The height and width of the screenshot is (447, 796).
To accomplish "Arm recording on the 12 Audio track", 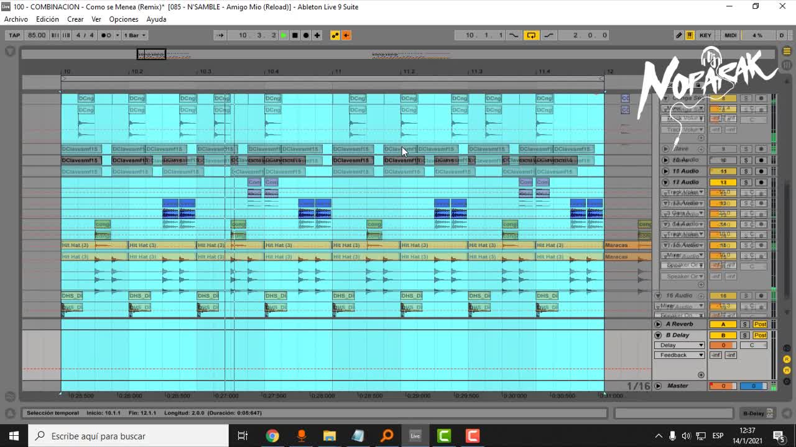I will coord(761,183).
